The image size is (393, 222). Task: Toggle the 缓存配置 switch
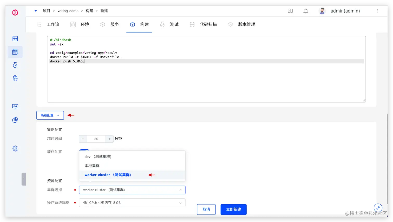coord(84,150)
